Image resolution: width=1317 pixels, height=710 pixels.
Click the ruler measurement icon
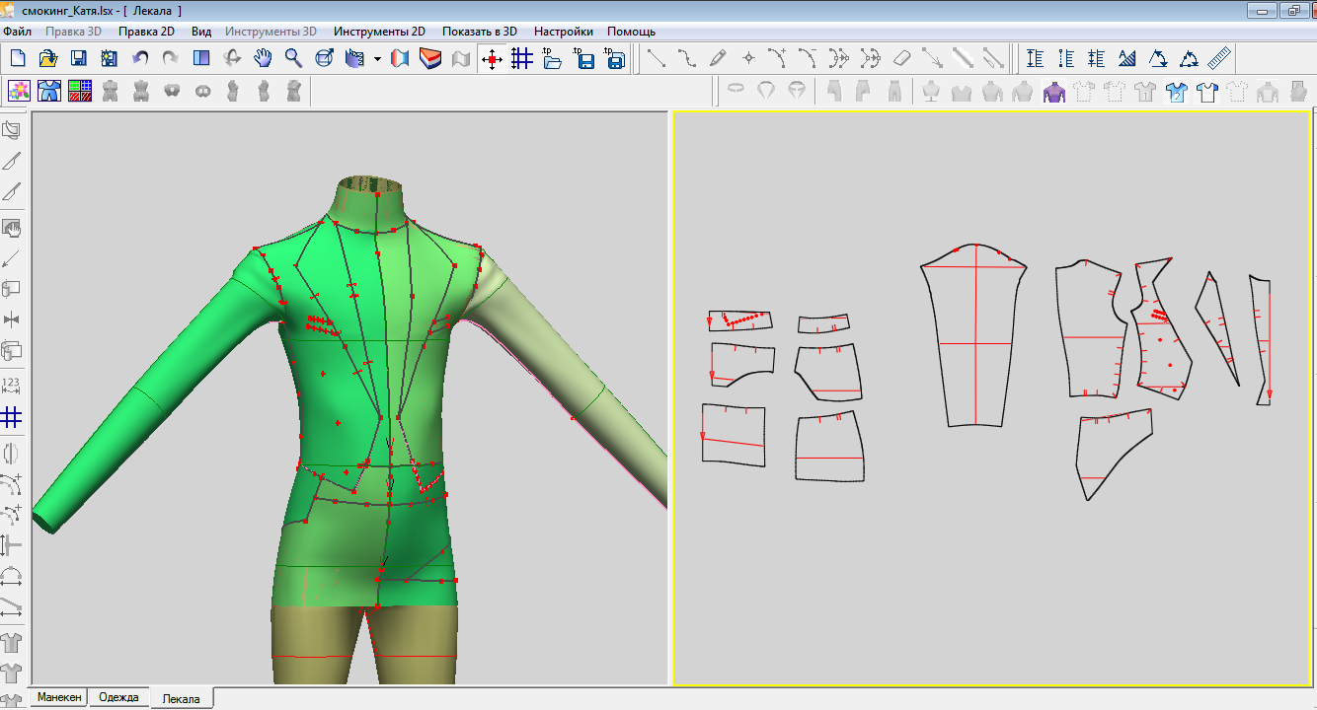(1219, 59)
